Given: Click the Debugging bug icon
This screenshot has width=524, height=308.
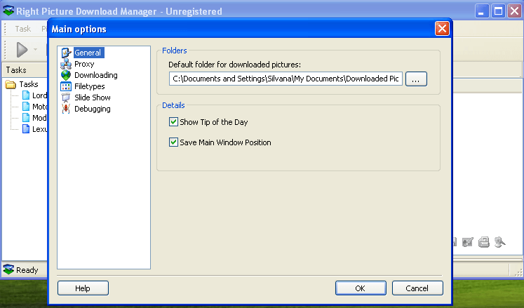Looking at the screenshot, I should pyautogui.click(x=66, y=109).
